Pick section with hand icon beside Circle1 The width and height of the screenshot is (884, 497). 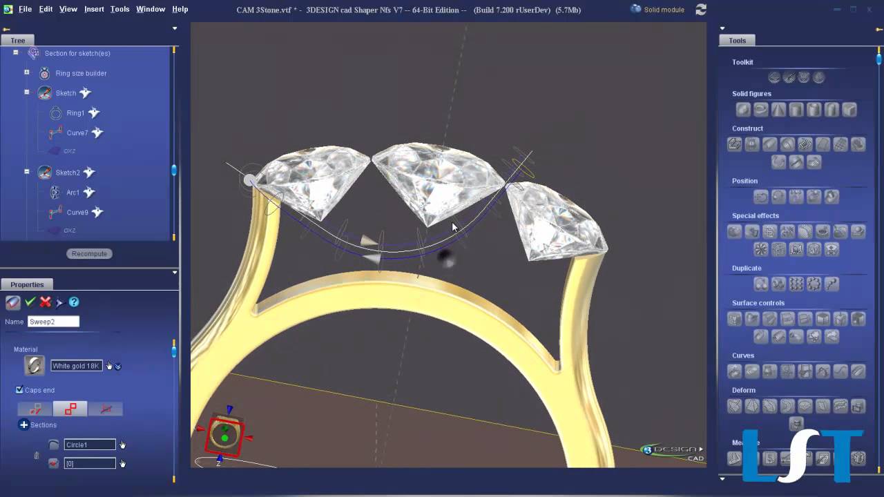122,445
